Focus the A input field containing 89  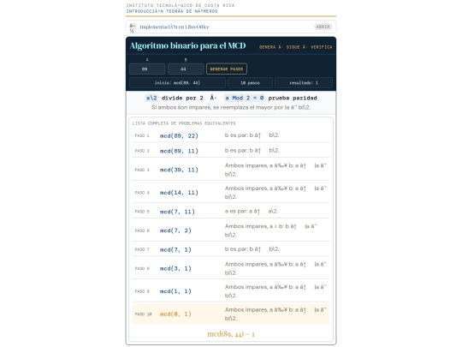147,69
